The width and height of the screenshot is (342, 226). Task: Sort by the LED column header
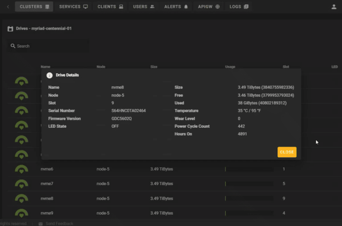[x=335, y=67]
